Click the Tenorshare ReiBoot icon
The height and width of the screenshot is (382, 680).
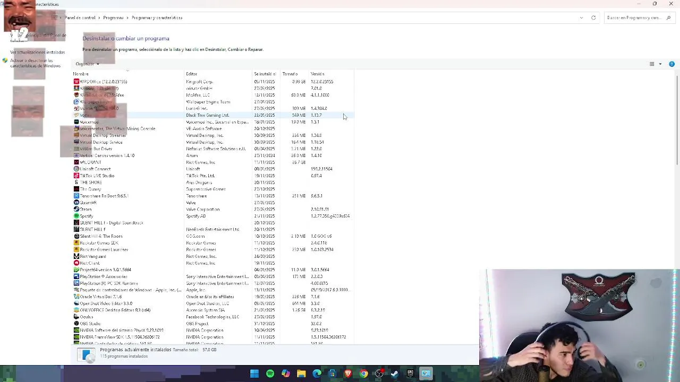coord(76,196)
